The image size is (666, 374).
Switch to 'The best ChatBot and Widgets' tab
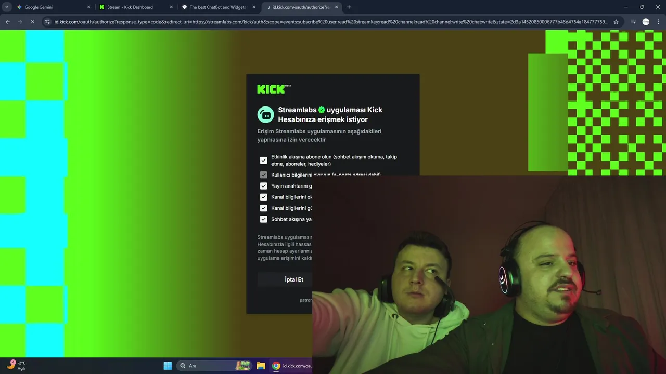click(x=217, y=7)
